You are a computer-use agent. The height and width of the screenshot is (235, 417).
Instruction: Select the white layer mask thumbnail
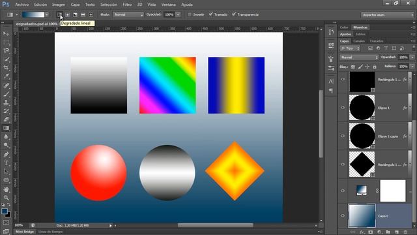[393, 191]
